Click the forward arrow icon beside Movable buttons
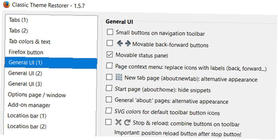The height and width of the screenshot is (140, 278). point(128,44)
